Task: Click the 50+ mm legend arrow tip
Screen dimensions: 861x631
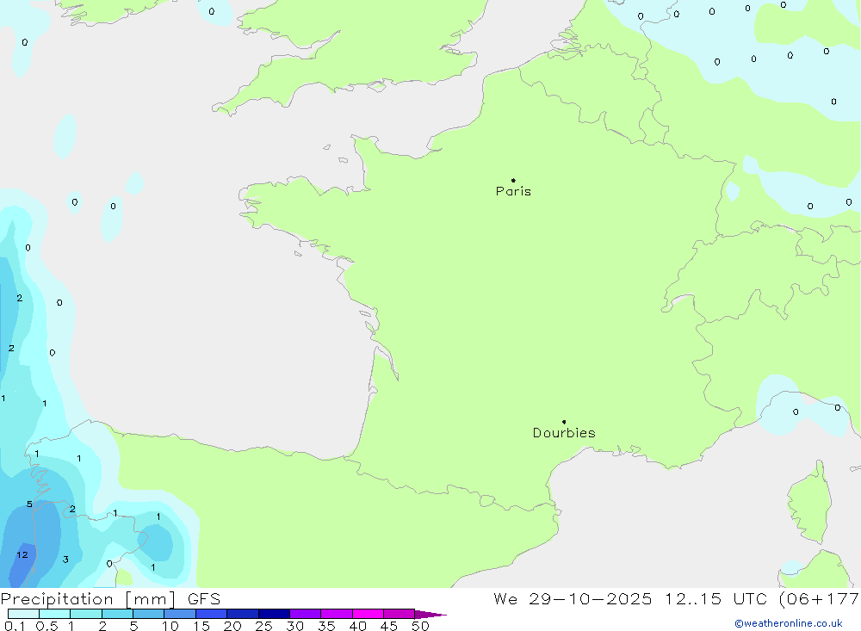Action: tap(430, 614)
